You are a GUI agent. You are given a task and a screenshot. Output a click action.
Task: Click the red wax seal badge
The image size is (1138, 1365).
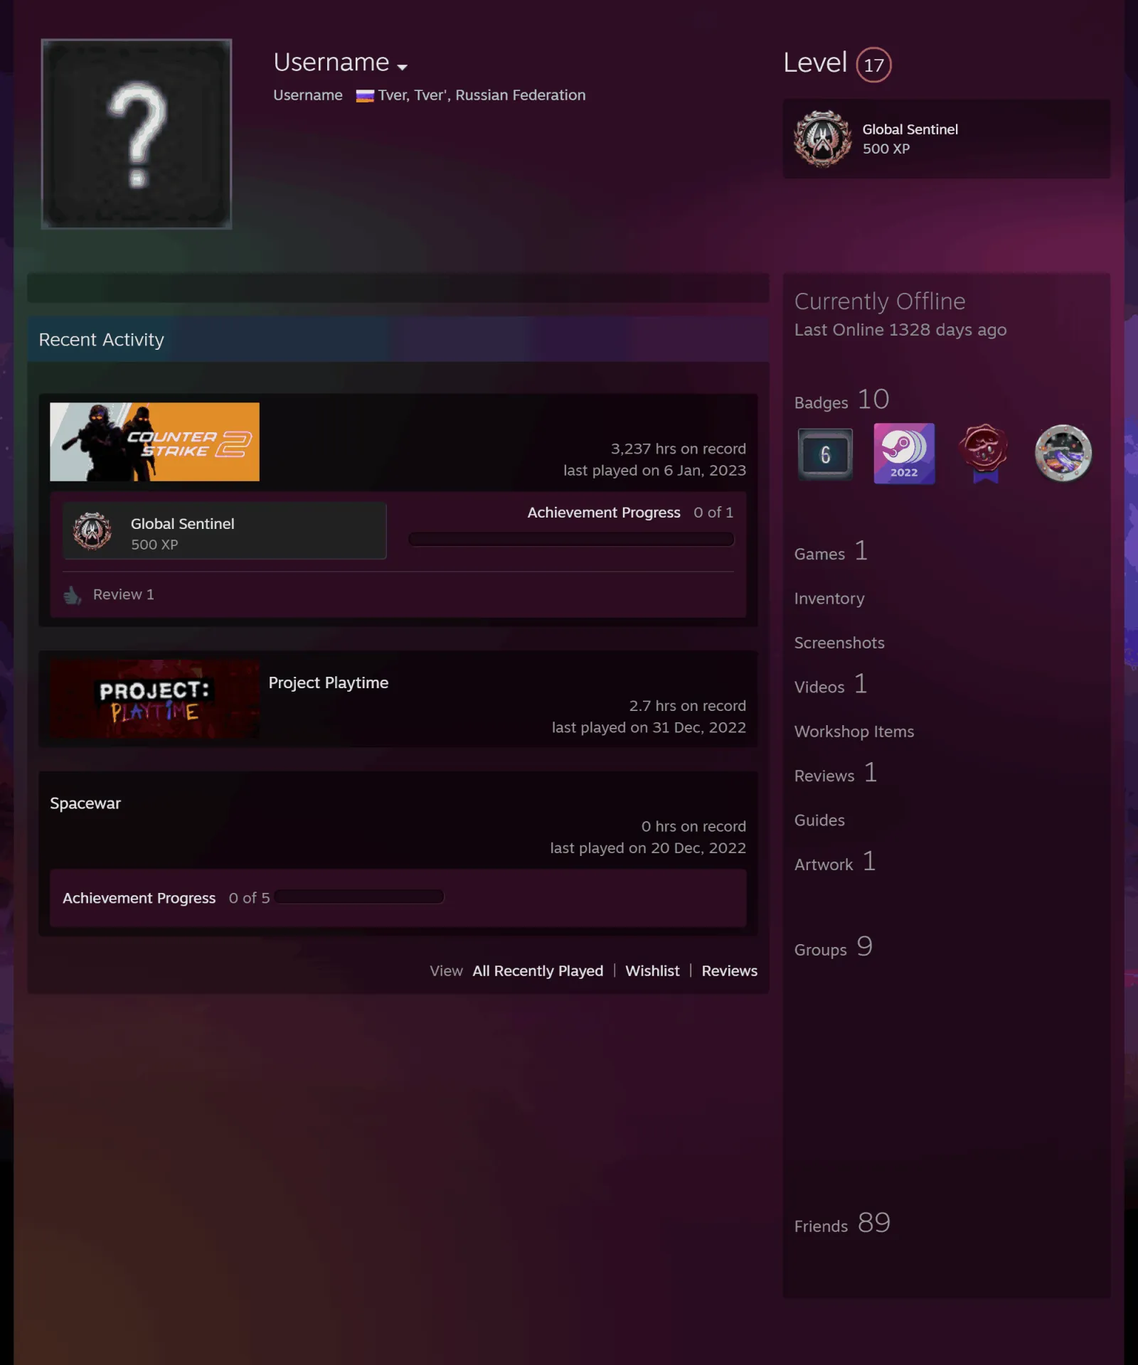tap(984, 453)
